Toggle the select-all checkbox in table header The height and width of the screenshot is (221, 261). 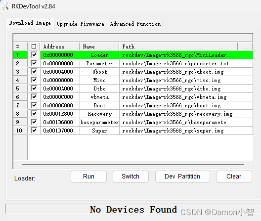tap(34, 46)
